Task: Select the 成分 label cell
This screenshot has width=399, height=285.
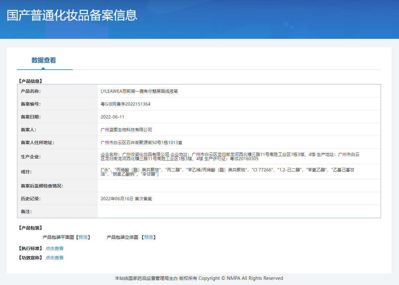Action: pyautogui.click(x=57, y=172)
